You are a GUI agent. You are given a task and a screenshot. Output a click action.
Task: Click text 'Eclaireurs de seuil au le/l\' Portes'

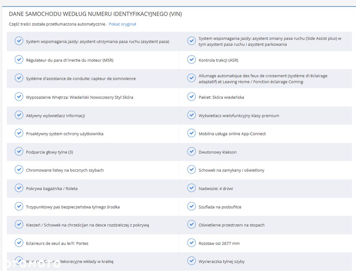click(57, 244)
